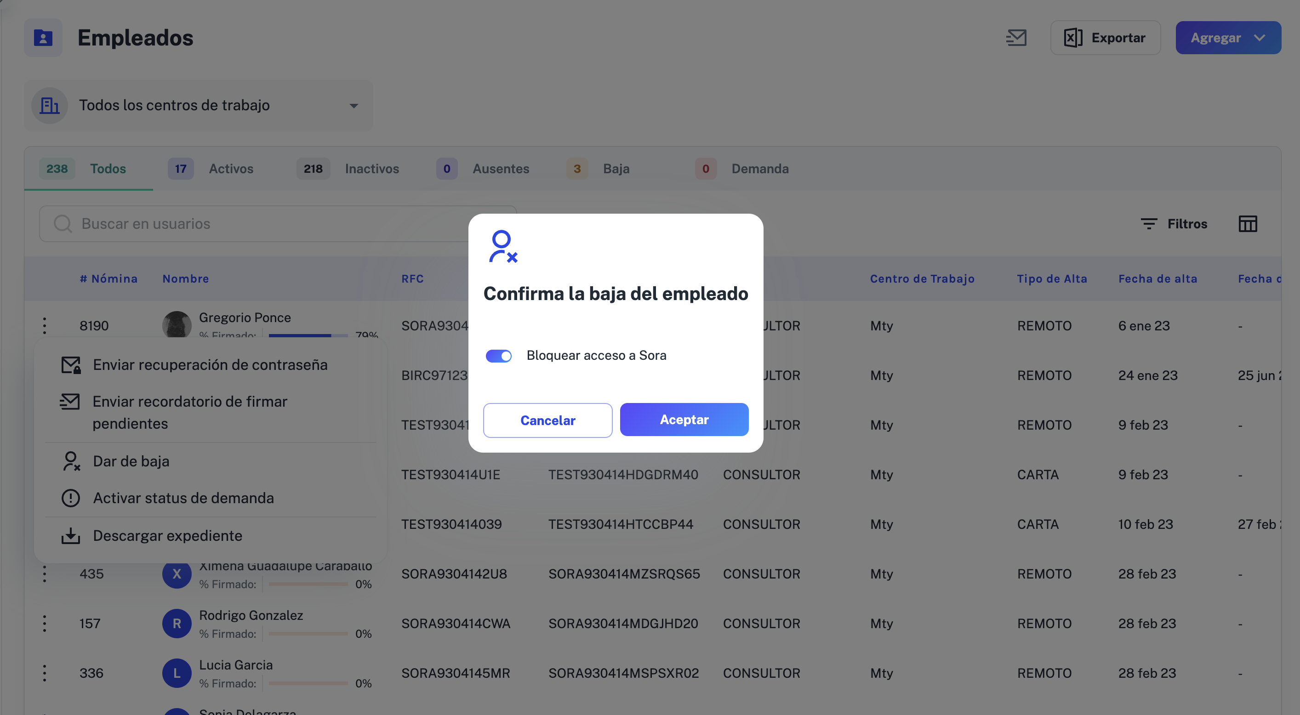Choose Enviar recordatorio de firmar pendientes
1300x715 pixels.
[x=211, y=412]
